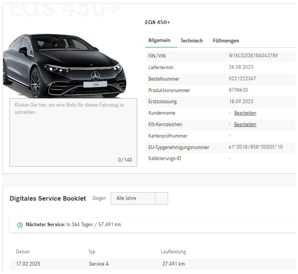This screenshot has height=274, width=298.
Task: Select the FIN/VIN value W1KCG2DB1RA043789
Action: coord(253,55)
